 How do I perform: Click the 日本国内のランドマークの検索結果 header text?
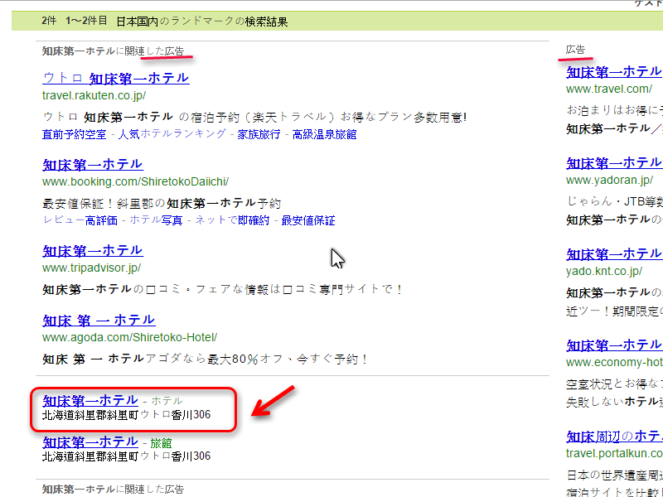point(202,22)
